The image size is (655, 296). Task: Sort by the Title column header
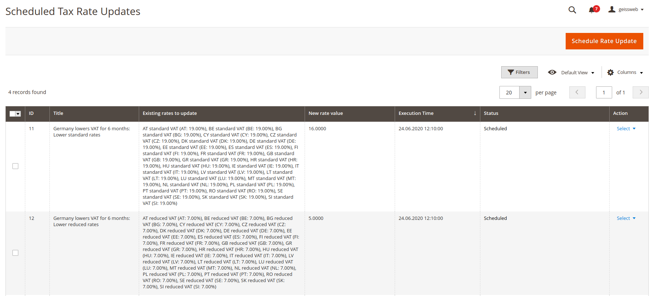pyautogui.click(x=94, y=113)
